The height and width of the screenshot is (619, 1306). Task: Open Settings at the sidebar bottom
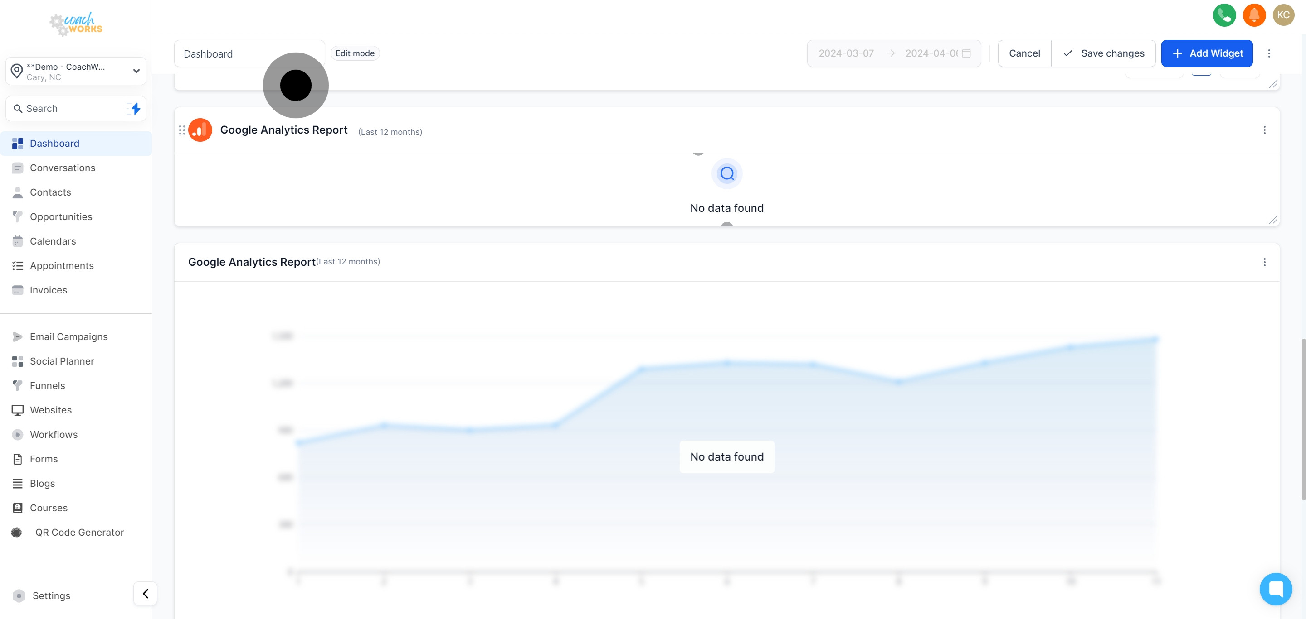(51, 595)
